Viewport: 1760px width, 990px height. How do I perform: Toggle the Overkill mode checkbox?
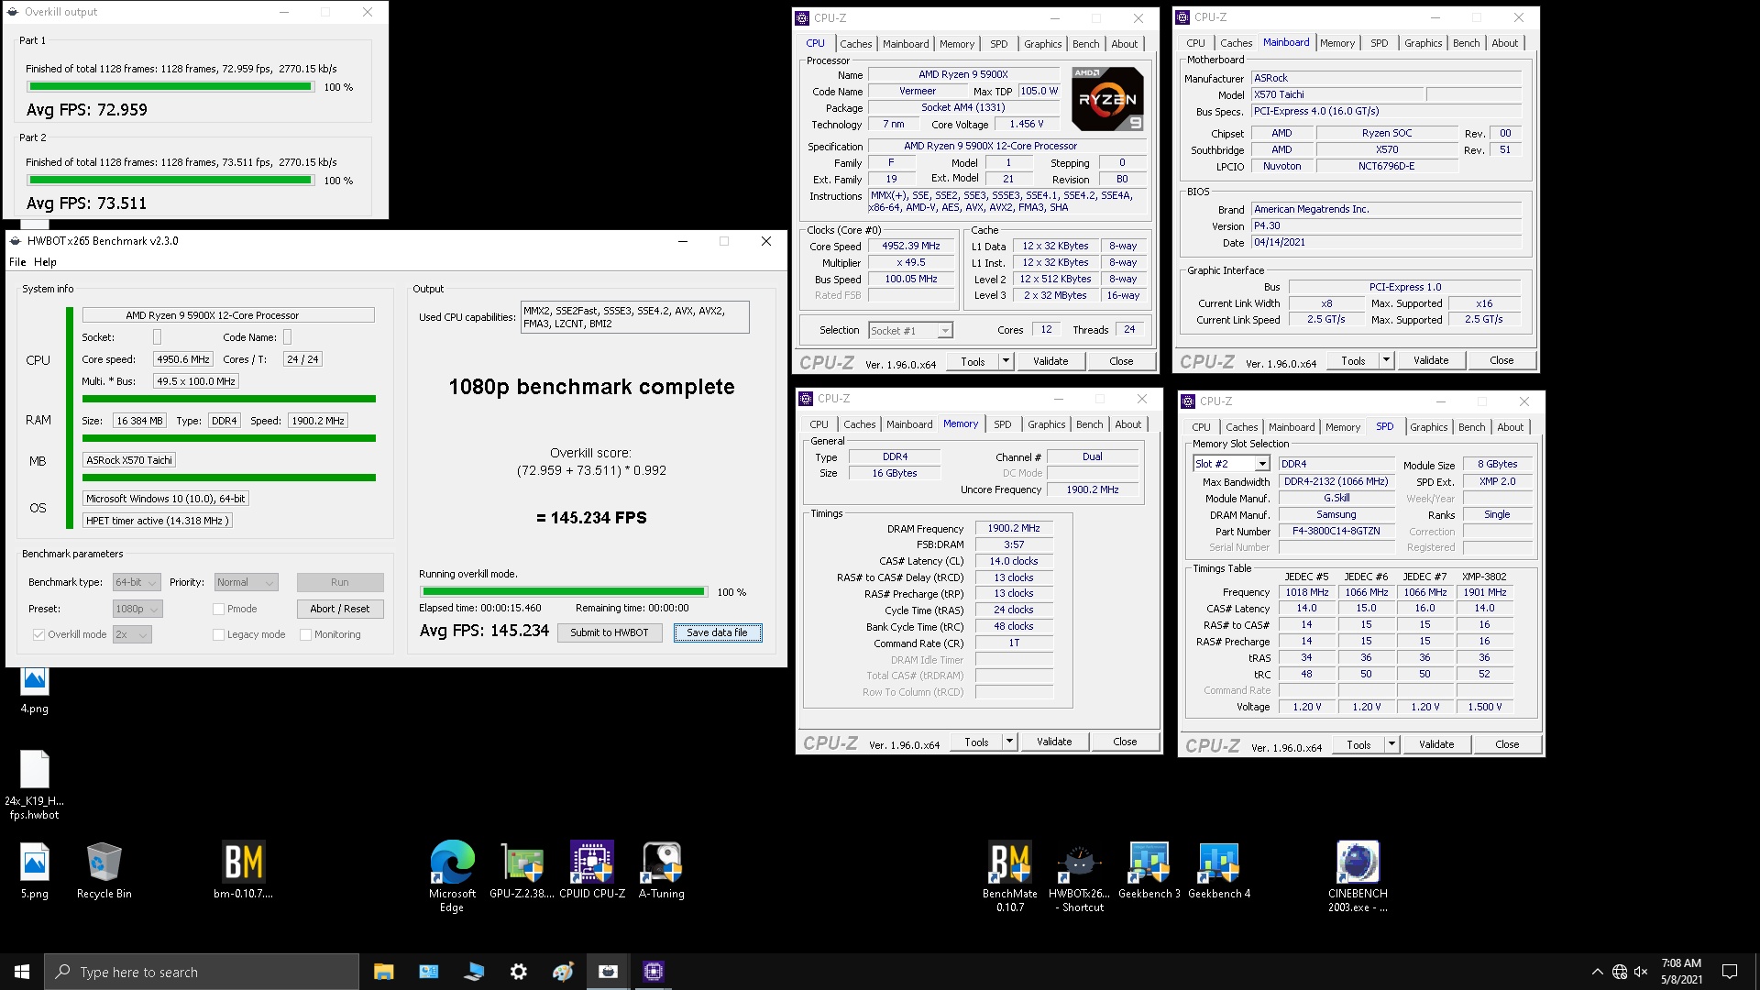point(38,634)
